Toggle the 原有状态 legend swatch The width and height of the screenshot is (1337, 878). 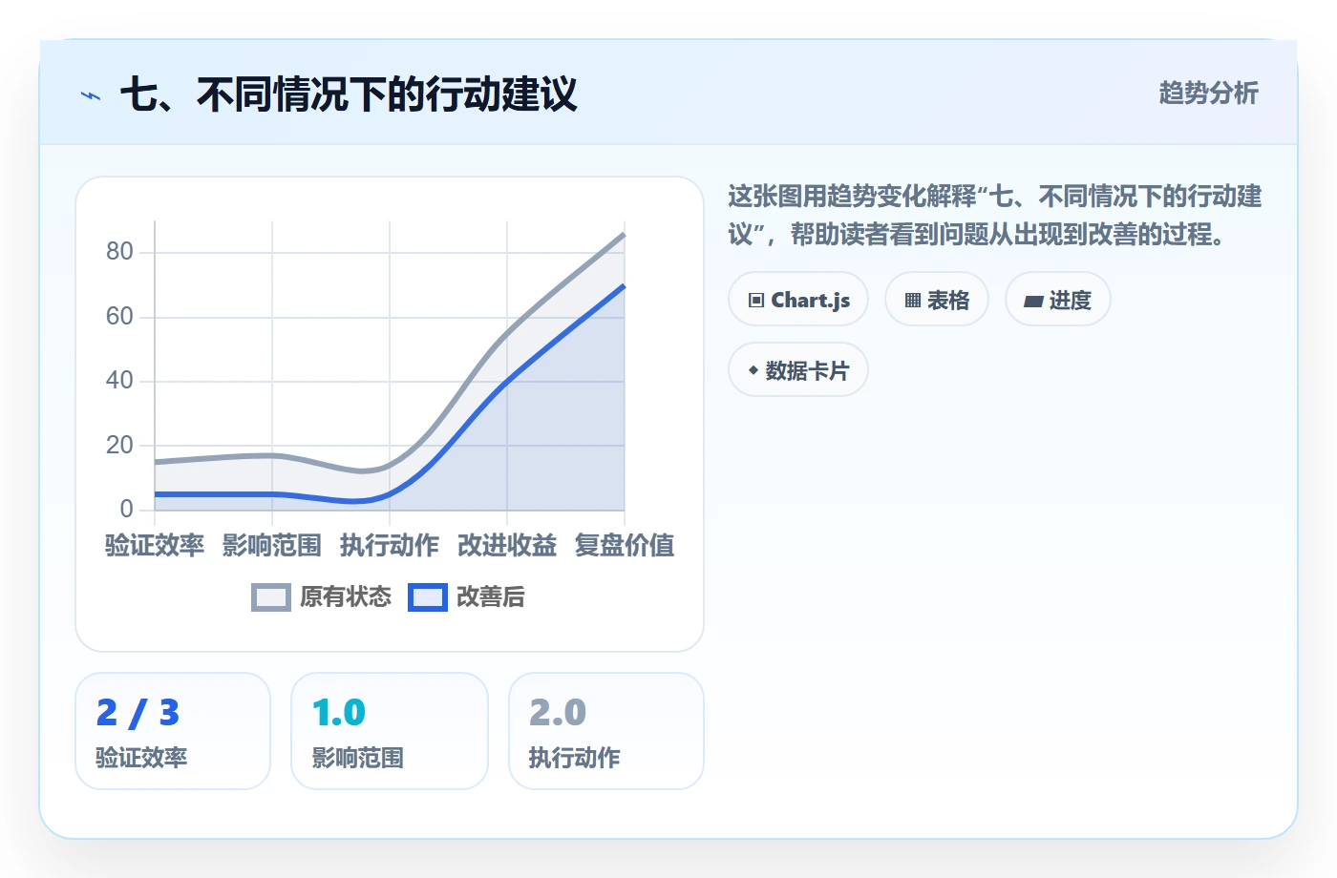click(x=271, y=597)
